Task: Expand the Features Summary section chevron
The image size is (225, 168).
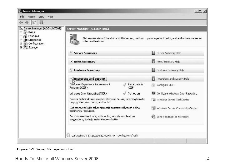Action: [x=71, y=70]
